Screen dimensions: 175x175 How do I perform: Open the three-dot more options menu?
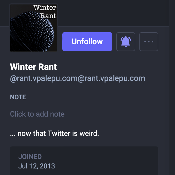tap(149, 42)
